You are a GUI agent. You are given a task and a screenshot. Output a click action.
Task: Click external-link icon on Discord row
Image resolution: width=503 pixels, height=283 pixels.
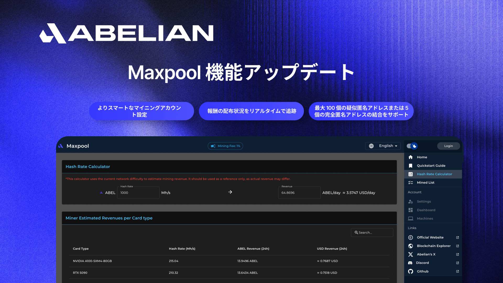click(x=457, y=263)
